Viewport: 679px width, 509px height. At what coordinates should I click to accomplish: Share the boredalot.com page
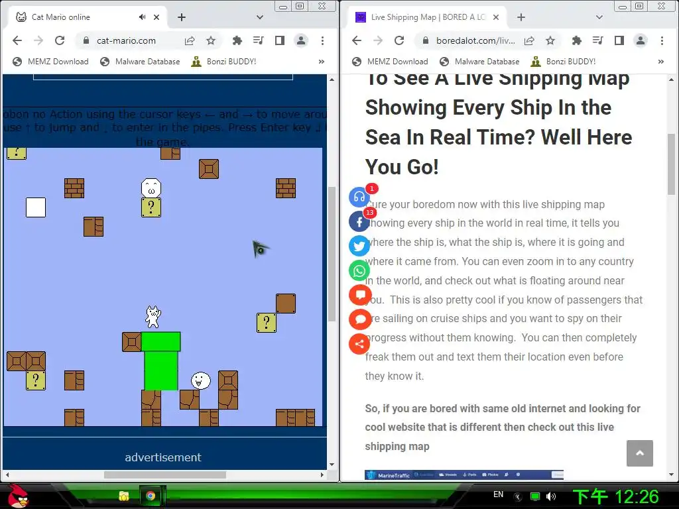point(528,40)
